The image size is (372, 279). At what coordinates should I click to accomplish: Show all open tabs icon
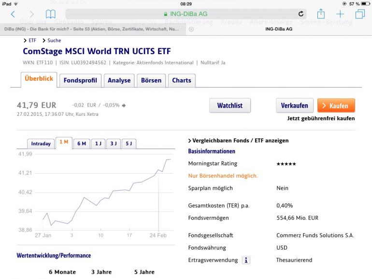click(x=360, y=14)
